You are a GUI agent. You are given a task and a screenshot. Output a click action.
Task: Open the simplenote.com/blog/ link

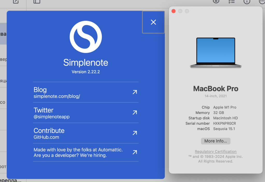pos(57,96)
